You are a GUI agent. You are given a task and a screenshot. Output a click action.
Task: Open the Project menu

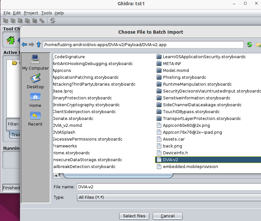coord(31,13)
